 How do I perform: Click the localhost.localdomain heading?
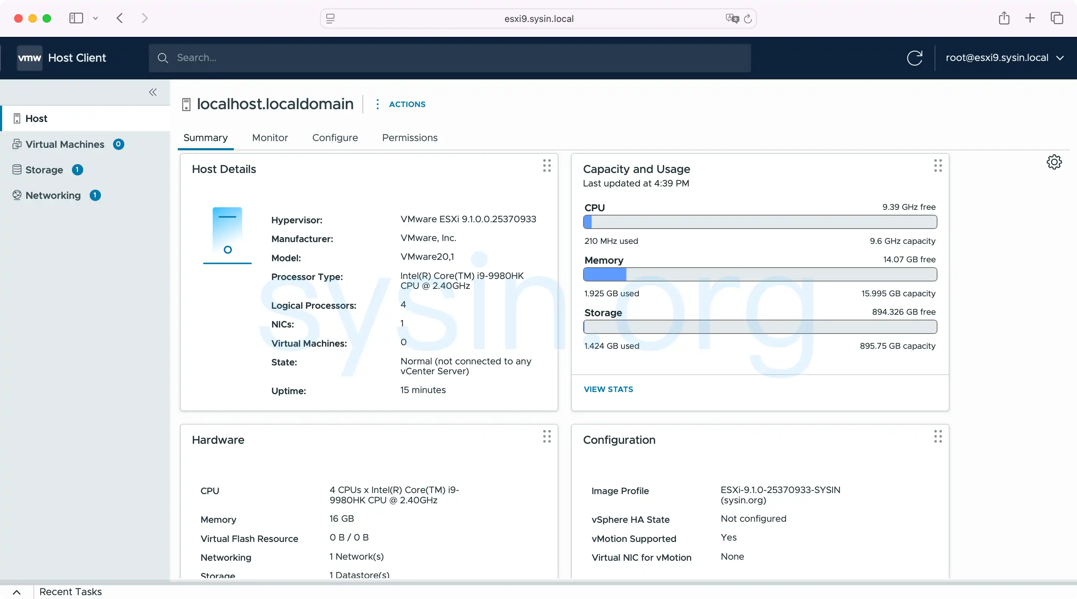tap(275, 104)
